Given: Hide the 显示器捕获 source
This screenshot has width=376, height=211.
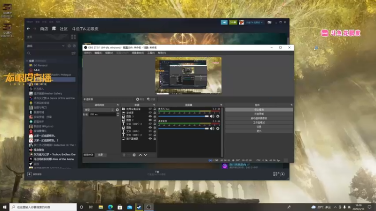Looking at the screenshot, I should [x=150, y=139].
